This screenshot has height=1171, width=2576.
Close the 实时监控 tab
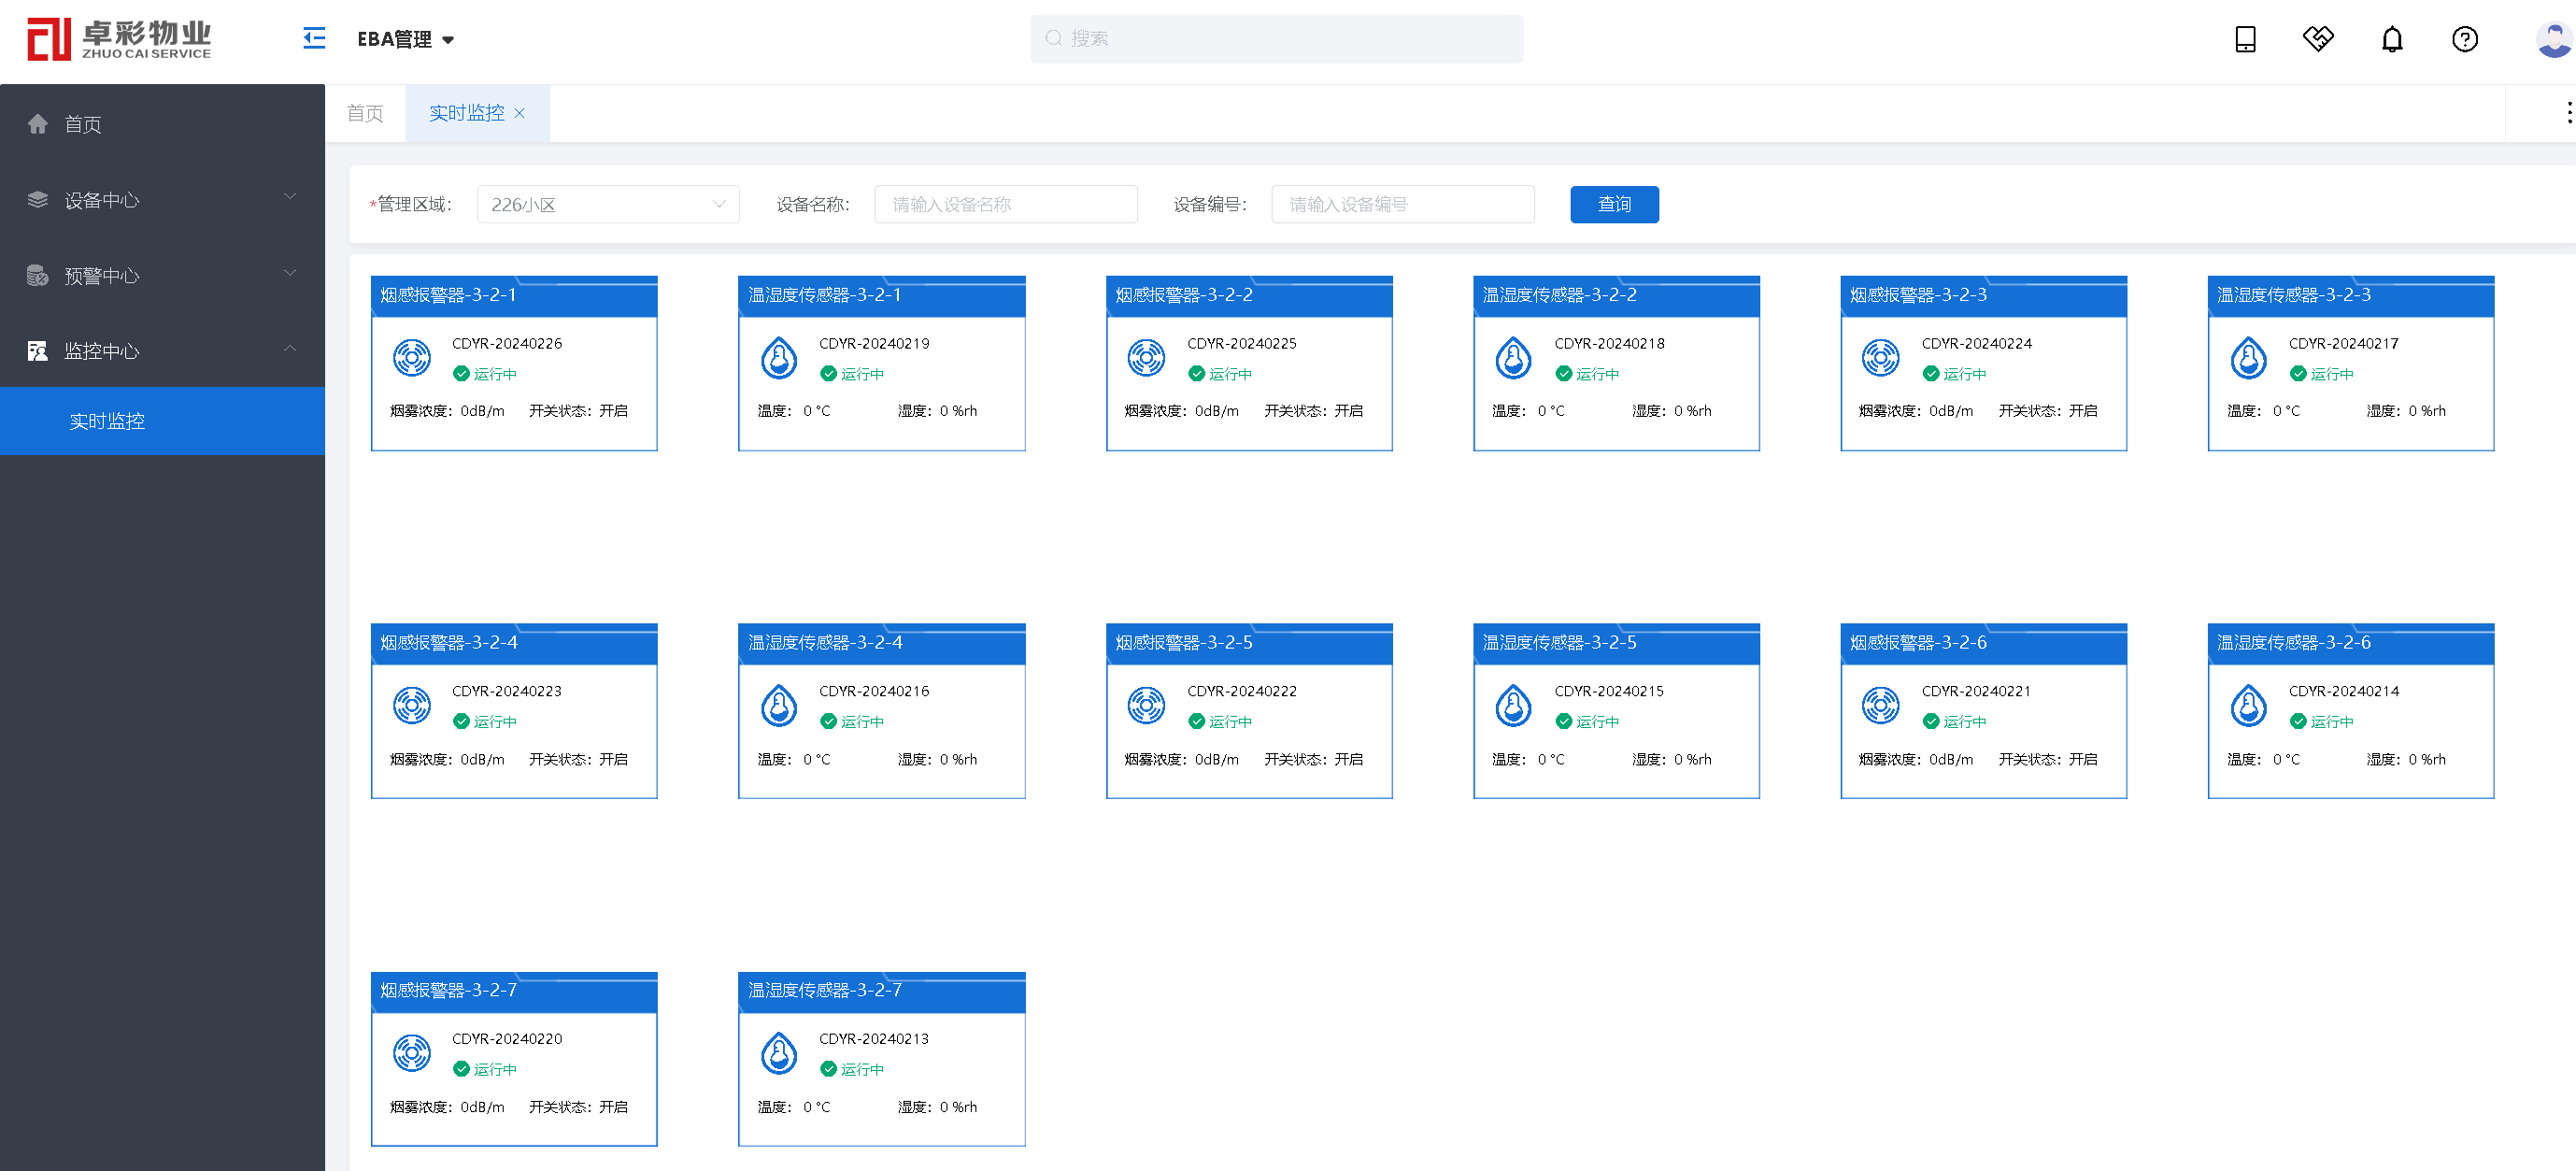tap(520, 113)
